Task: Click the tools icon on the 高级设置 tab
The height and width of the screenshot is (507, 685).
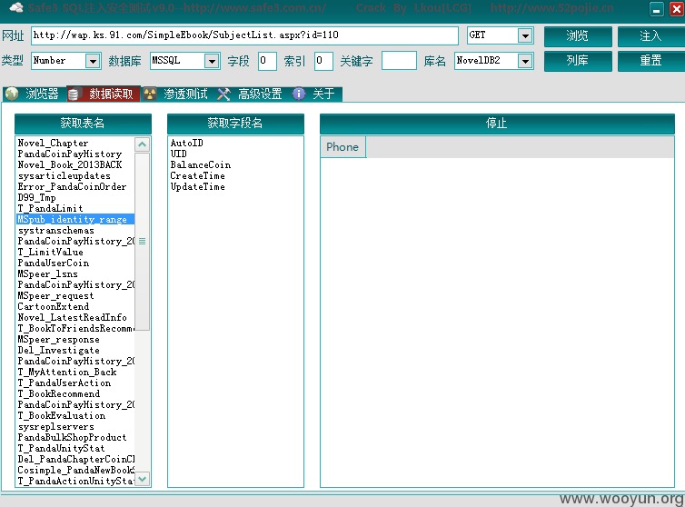Action: click(x=223, y=94)
